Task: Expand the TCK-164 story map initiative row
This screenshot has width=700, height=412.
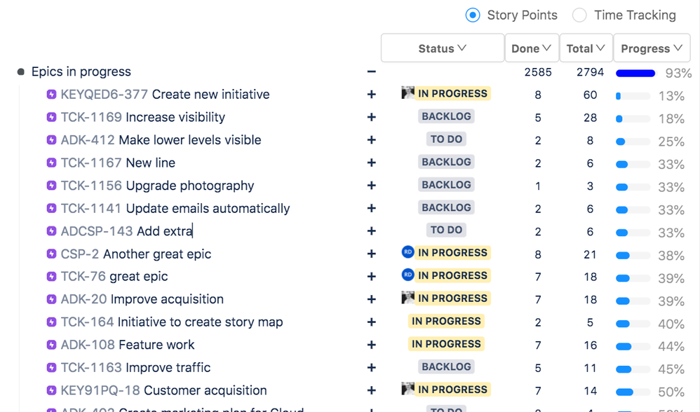Action: (x=372, y=322)
